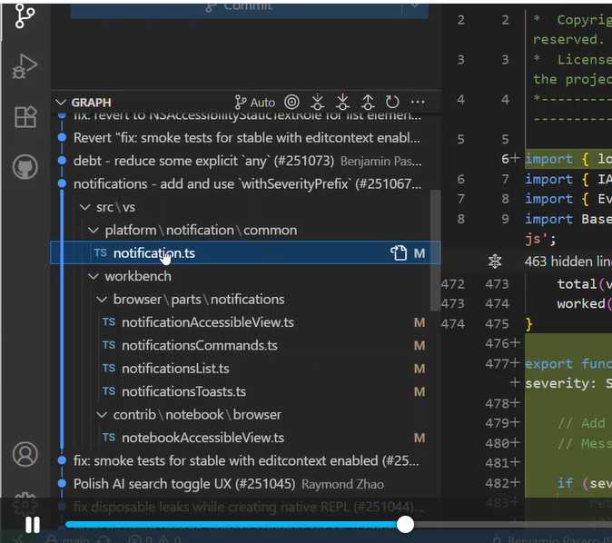Pause the video playback
The image size is (612, 543).
coord(33,525)
